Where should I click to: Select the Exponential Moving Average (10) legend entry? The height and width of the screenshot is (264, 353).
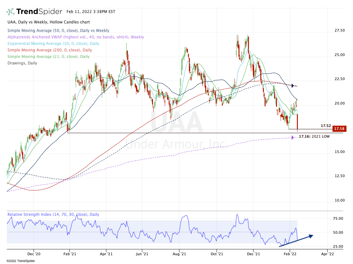pyautogui.click(x=54, y=44)
